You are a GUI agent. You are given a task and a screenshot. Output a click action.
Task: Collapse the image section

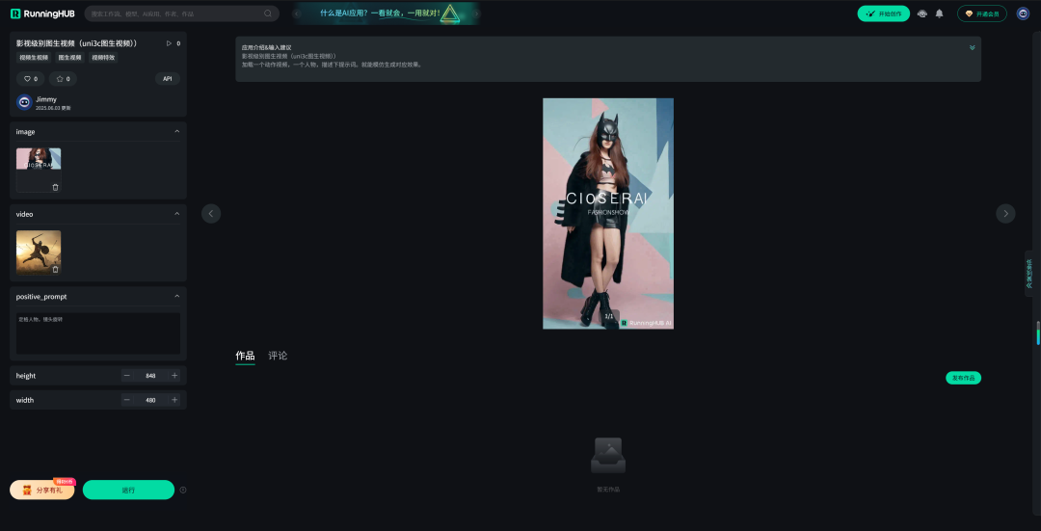coord(176,131)
